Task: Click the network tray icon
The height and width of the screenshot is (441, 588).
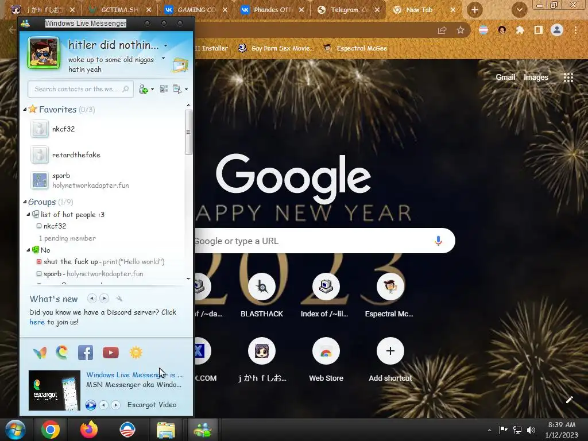Action: click(517, 430)
